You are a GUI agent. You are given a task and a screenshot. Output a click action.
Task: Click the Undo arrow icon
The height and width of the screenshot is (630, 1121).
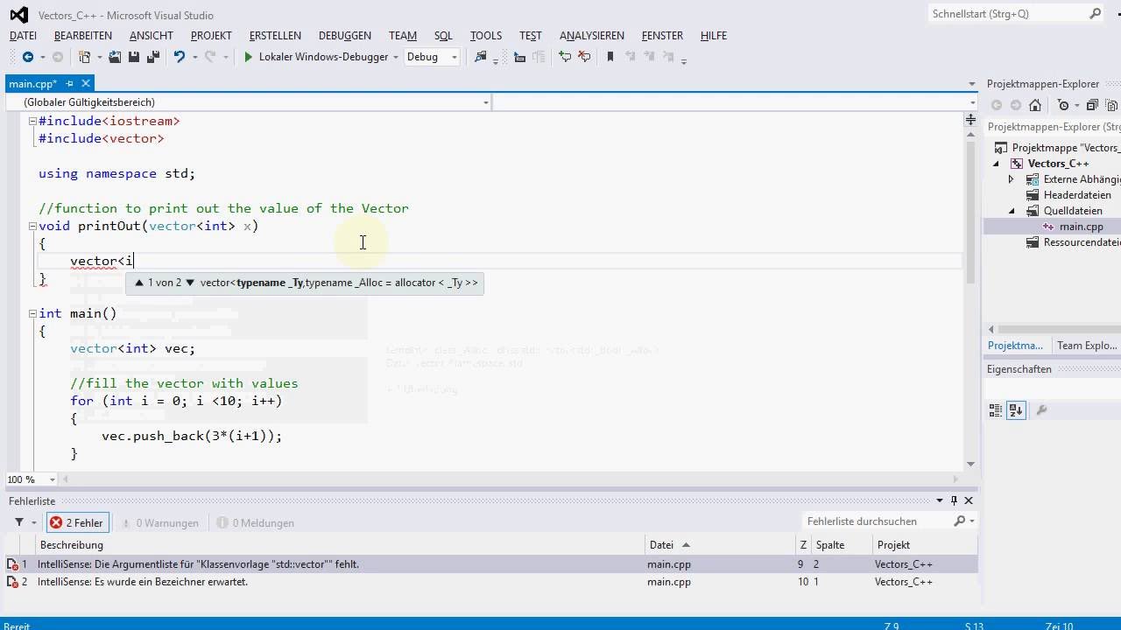click(x=180, y=57)
